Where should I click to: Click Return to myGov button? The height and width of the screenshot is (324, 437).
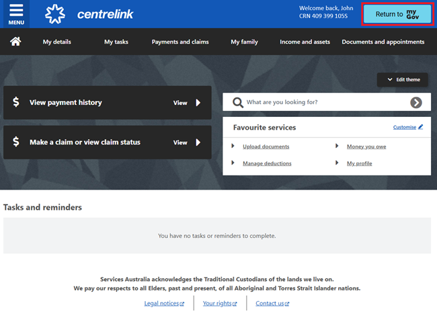click(x=397, y=14)
